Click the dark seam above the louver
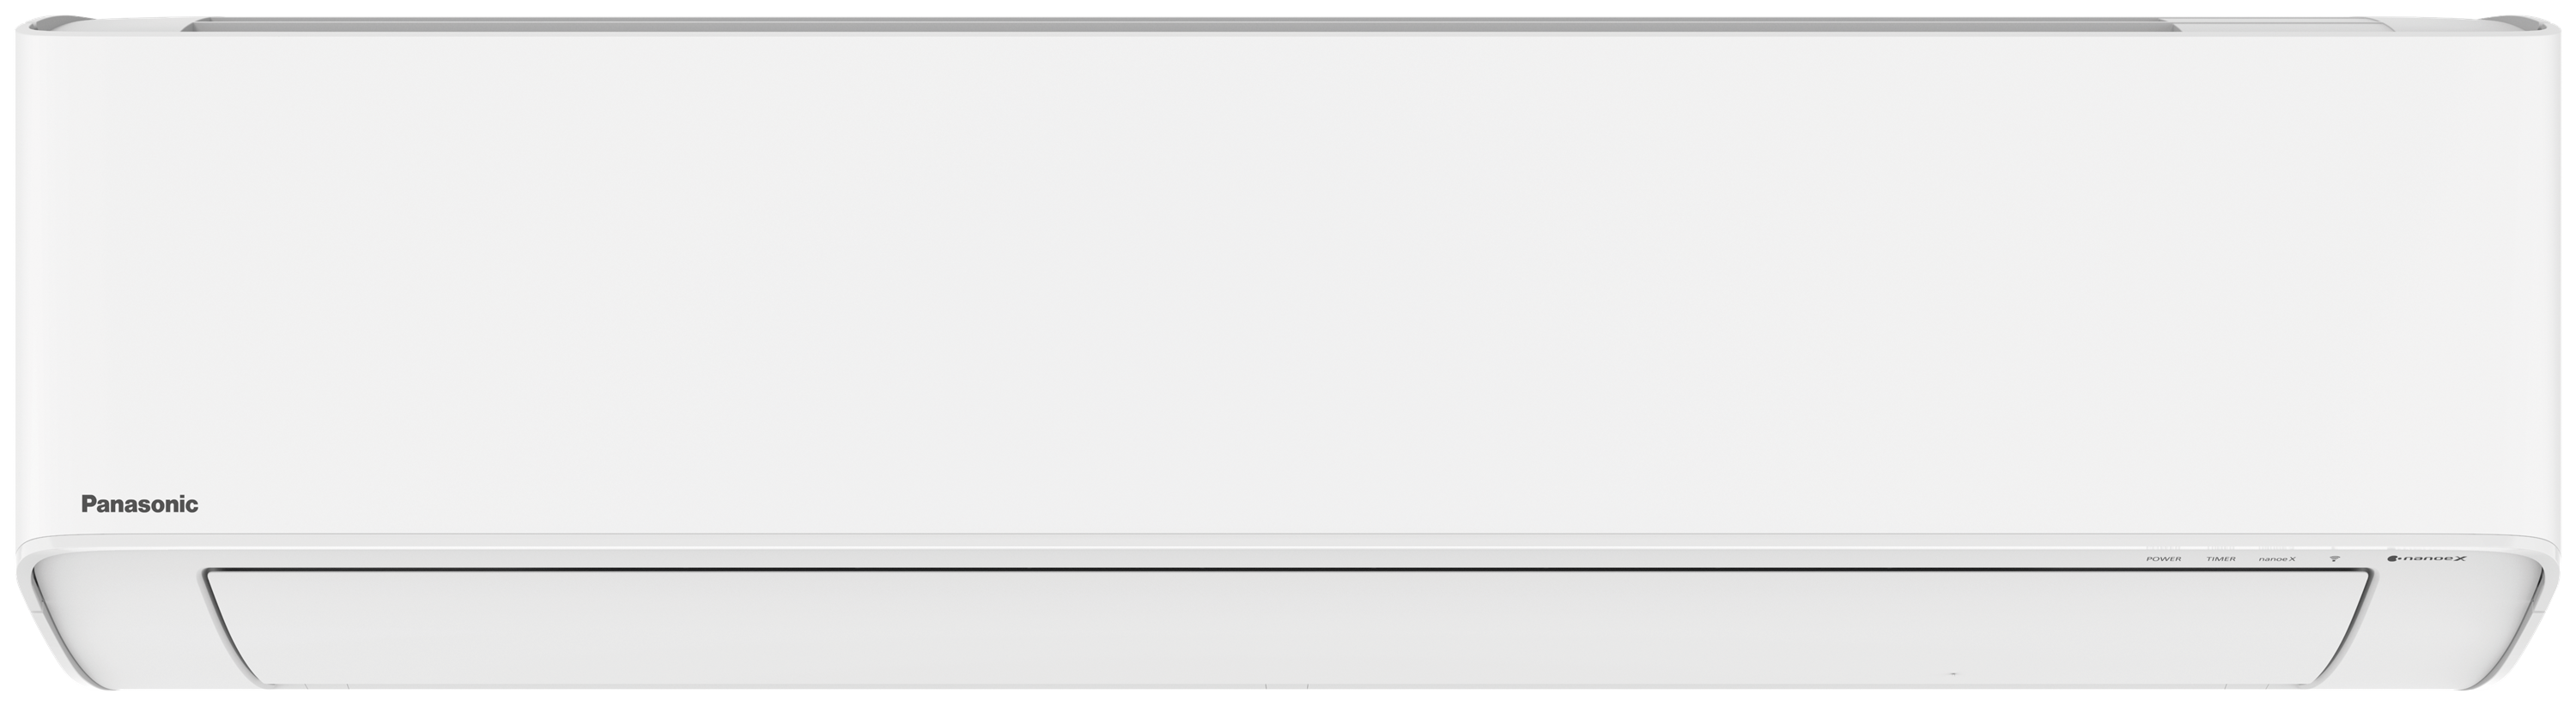Viewport: 2576px width, 706px height. 1288,570
